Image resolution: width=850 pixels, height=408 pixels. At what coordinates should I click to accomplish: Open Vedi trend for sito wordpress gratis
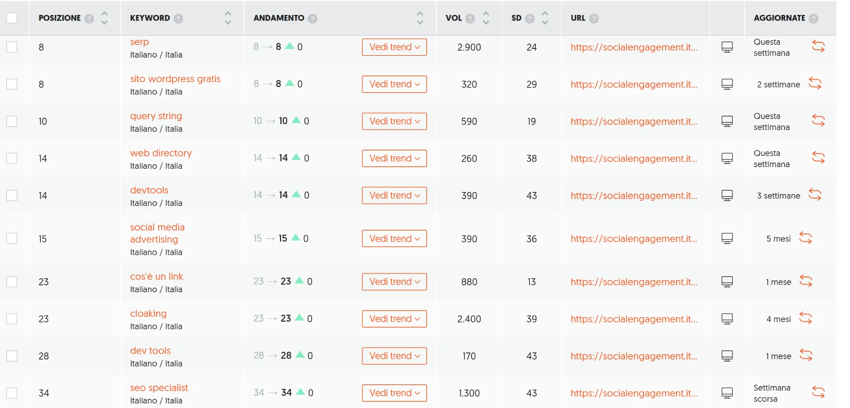click(394, 84)
